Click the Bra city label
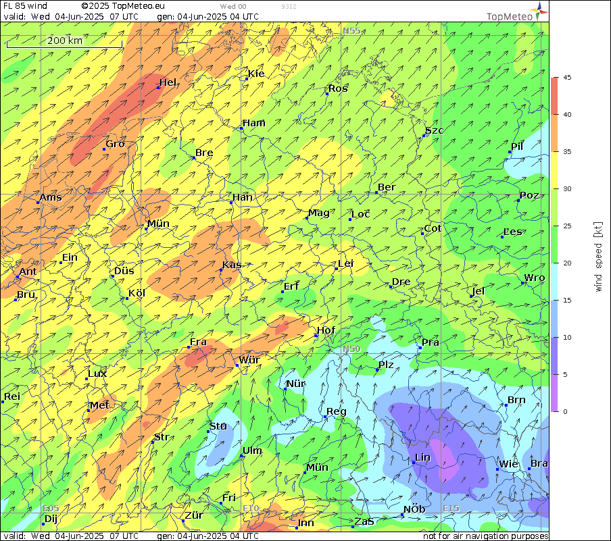Viewport: 611px width, 541px height. (x=539, y=463)
